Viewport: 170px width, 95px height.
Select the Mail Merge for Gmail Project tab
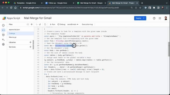pos(123,3)
